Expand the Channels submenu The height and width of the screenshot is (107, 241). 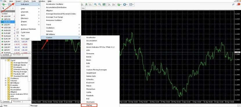tap(28, 12)
